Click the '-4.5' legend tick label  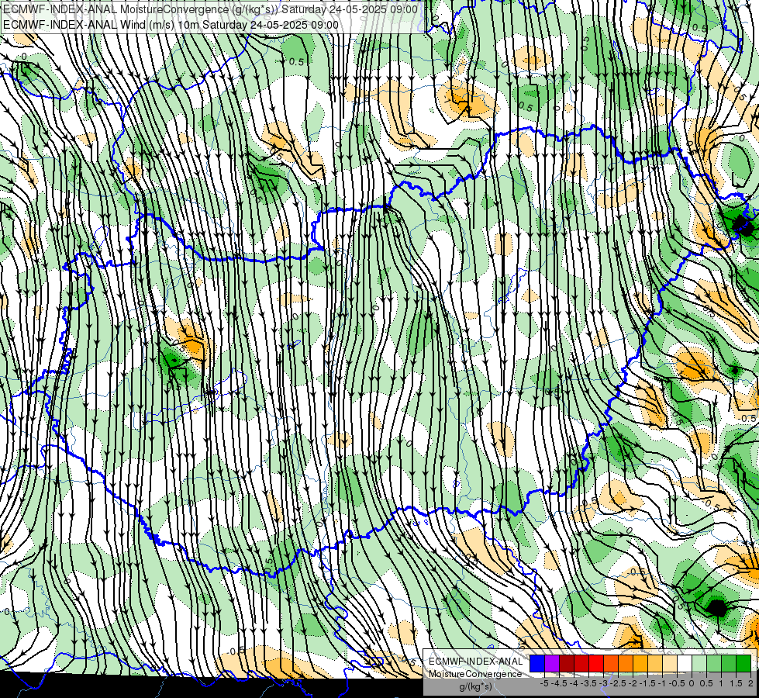click(x=559, y=683)
